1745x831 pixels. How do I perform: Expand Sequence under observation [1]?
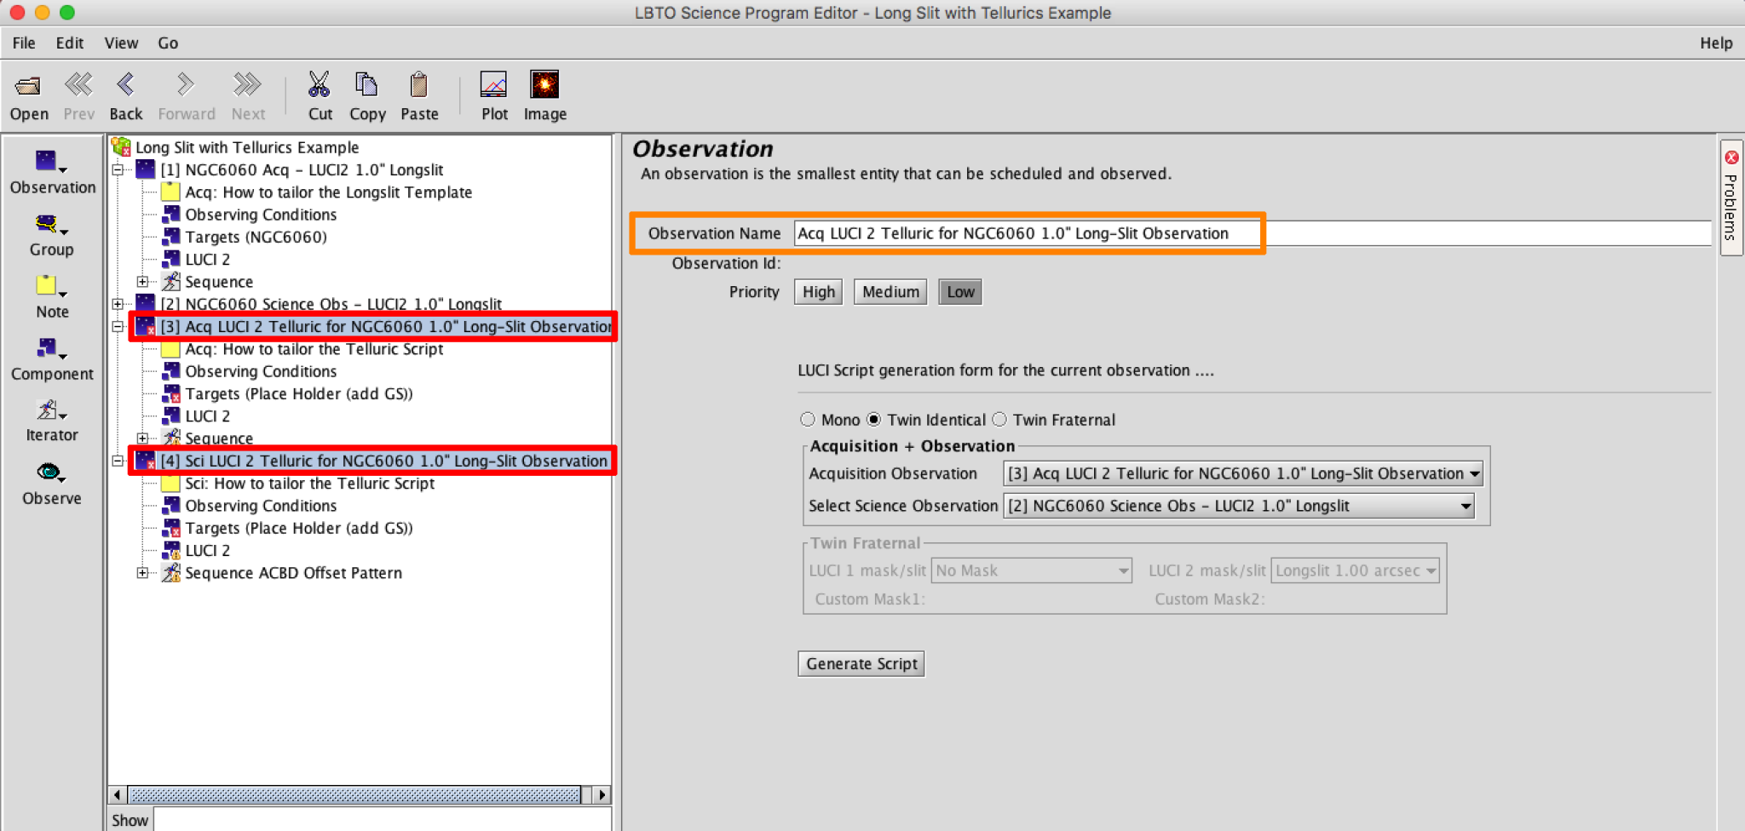[x=142, y=282]
